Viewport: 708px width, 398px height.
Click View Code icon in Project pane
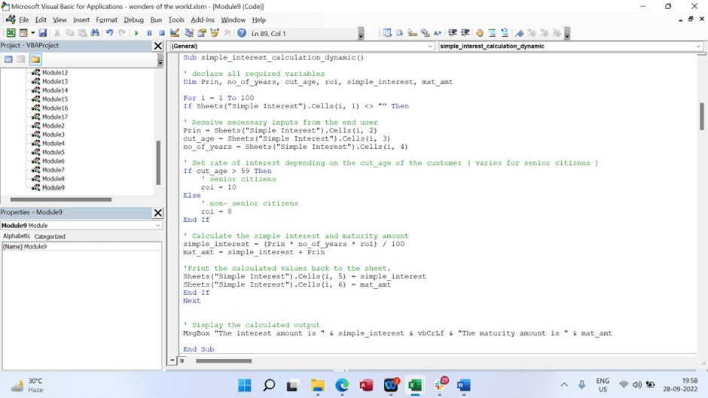tap(8, 59)
